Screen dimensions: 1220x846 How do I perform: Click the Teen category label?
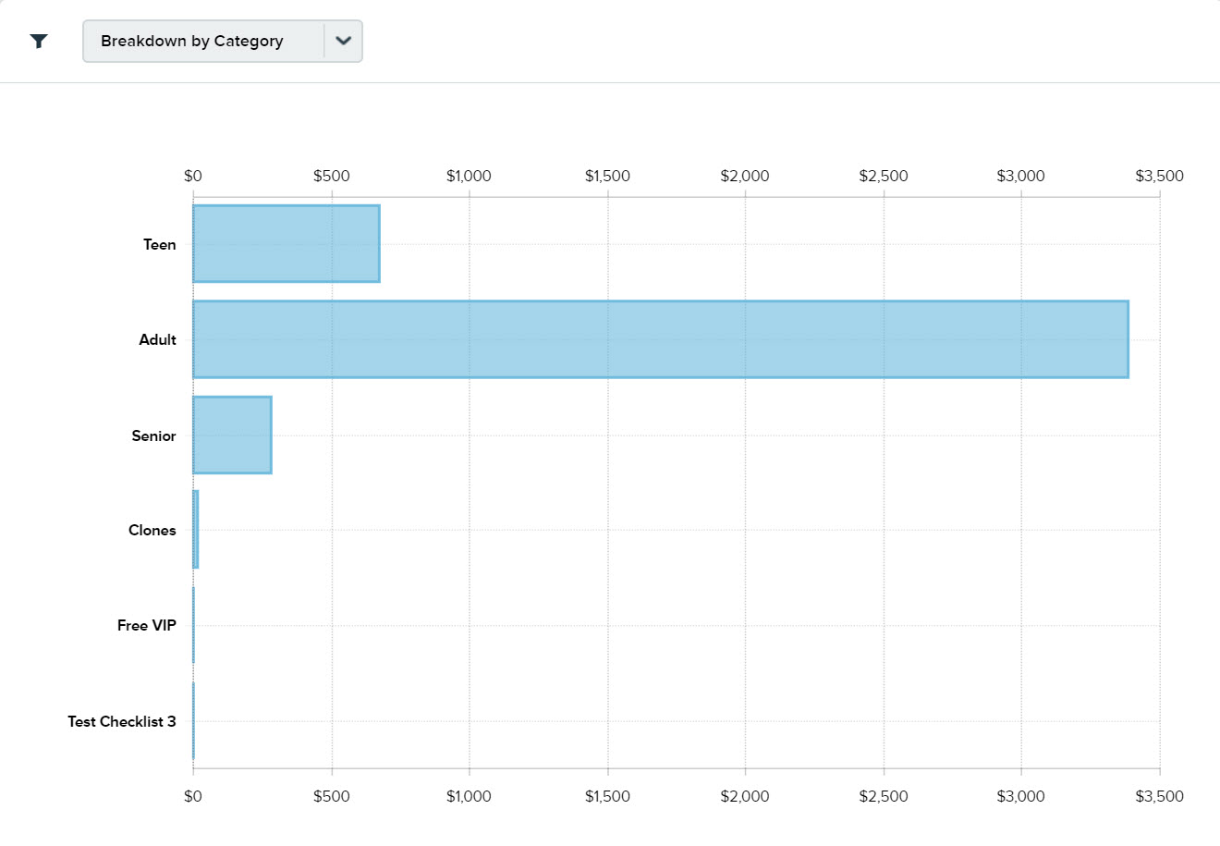coord(159,244)
